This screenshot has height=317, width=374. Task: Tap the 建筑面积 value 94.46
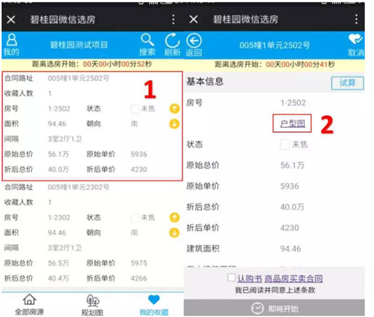pyautogui.click(x=290, y=249)
